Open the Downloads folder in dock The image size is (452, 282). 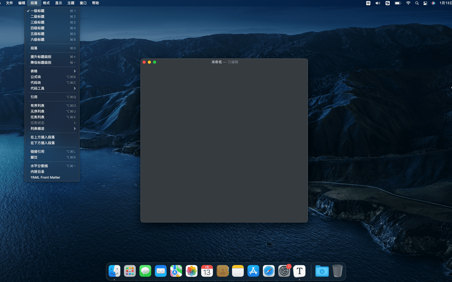(x=322, y=271)
